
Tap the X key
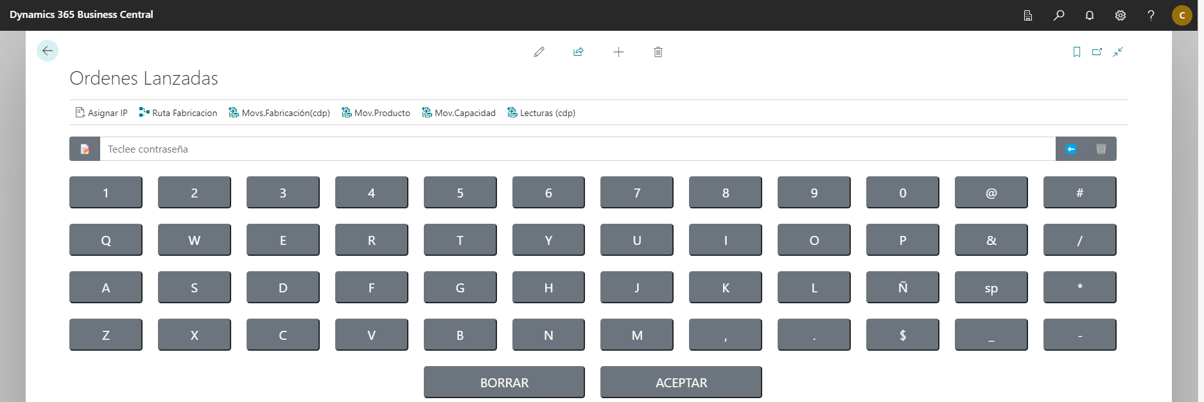coord(195,335)
